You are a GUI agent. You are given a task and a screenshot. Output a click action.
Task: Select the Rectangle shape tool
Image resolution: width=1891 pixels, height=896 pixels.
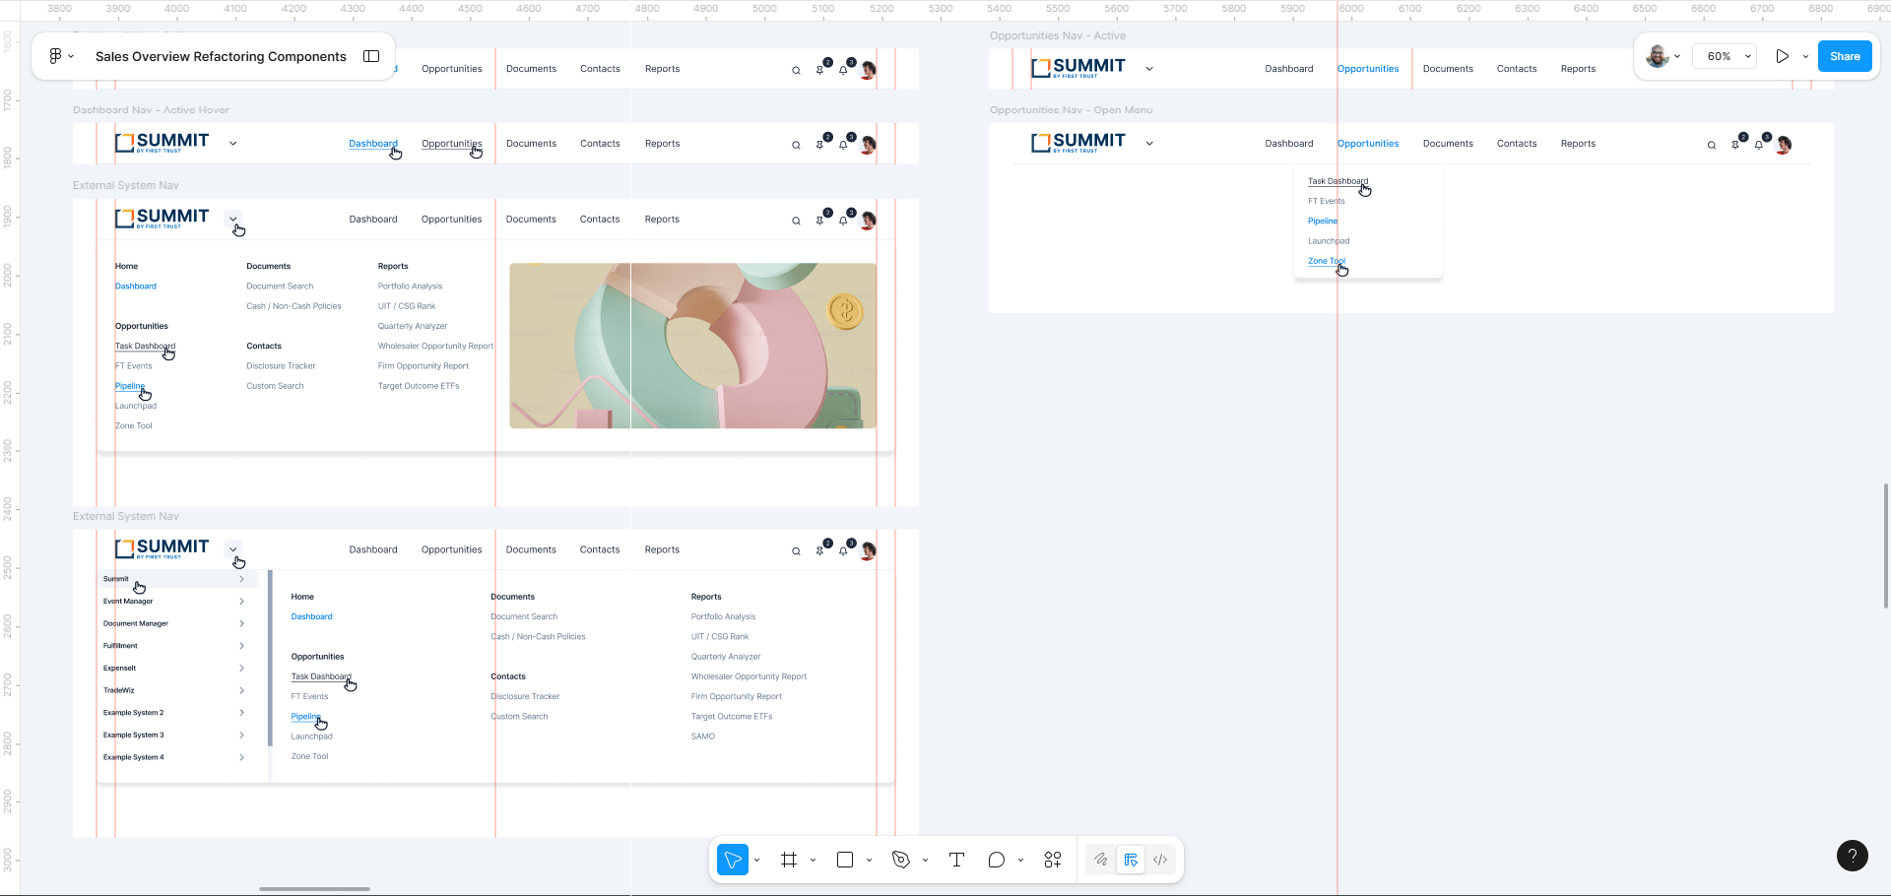845,860
